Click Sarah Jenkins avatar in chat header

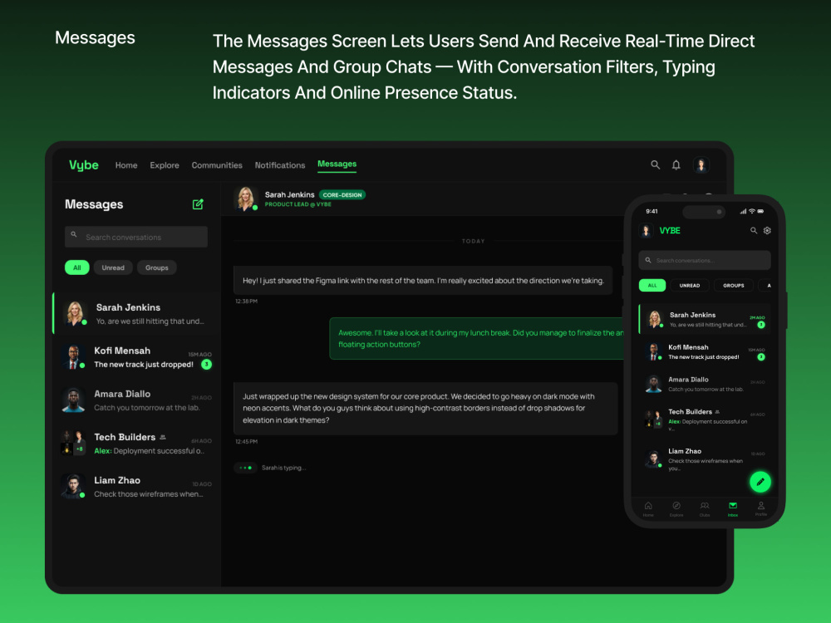point(245,199)
